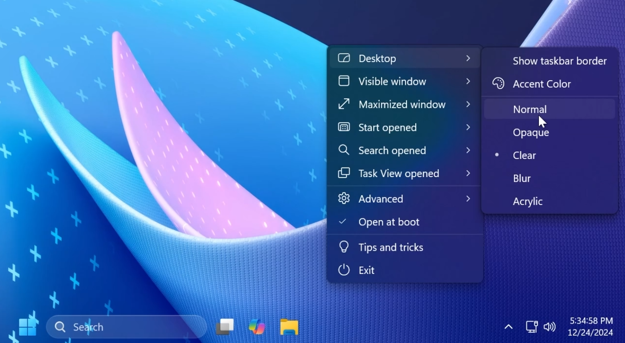
Task: Click Exit to close TranslucentTB
Action: coord(366,270)
